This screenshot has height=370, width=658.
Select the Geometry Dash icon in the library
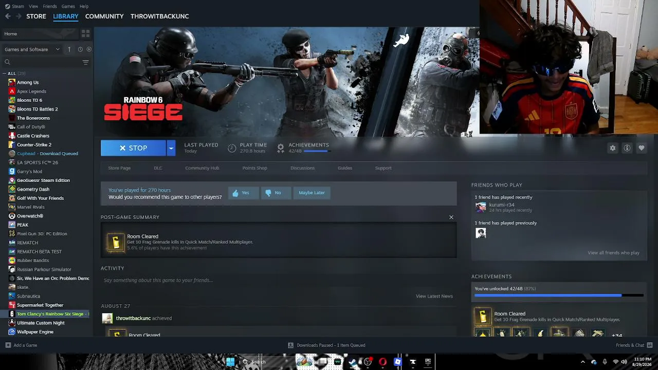[12, 189]
